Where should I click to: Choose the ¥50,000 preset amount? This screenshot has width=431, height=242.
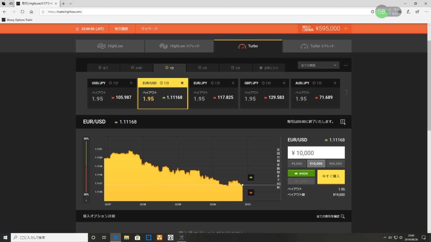pyautogui.click(x=335, y=163)
